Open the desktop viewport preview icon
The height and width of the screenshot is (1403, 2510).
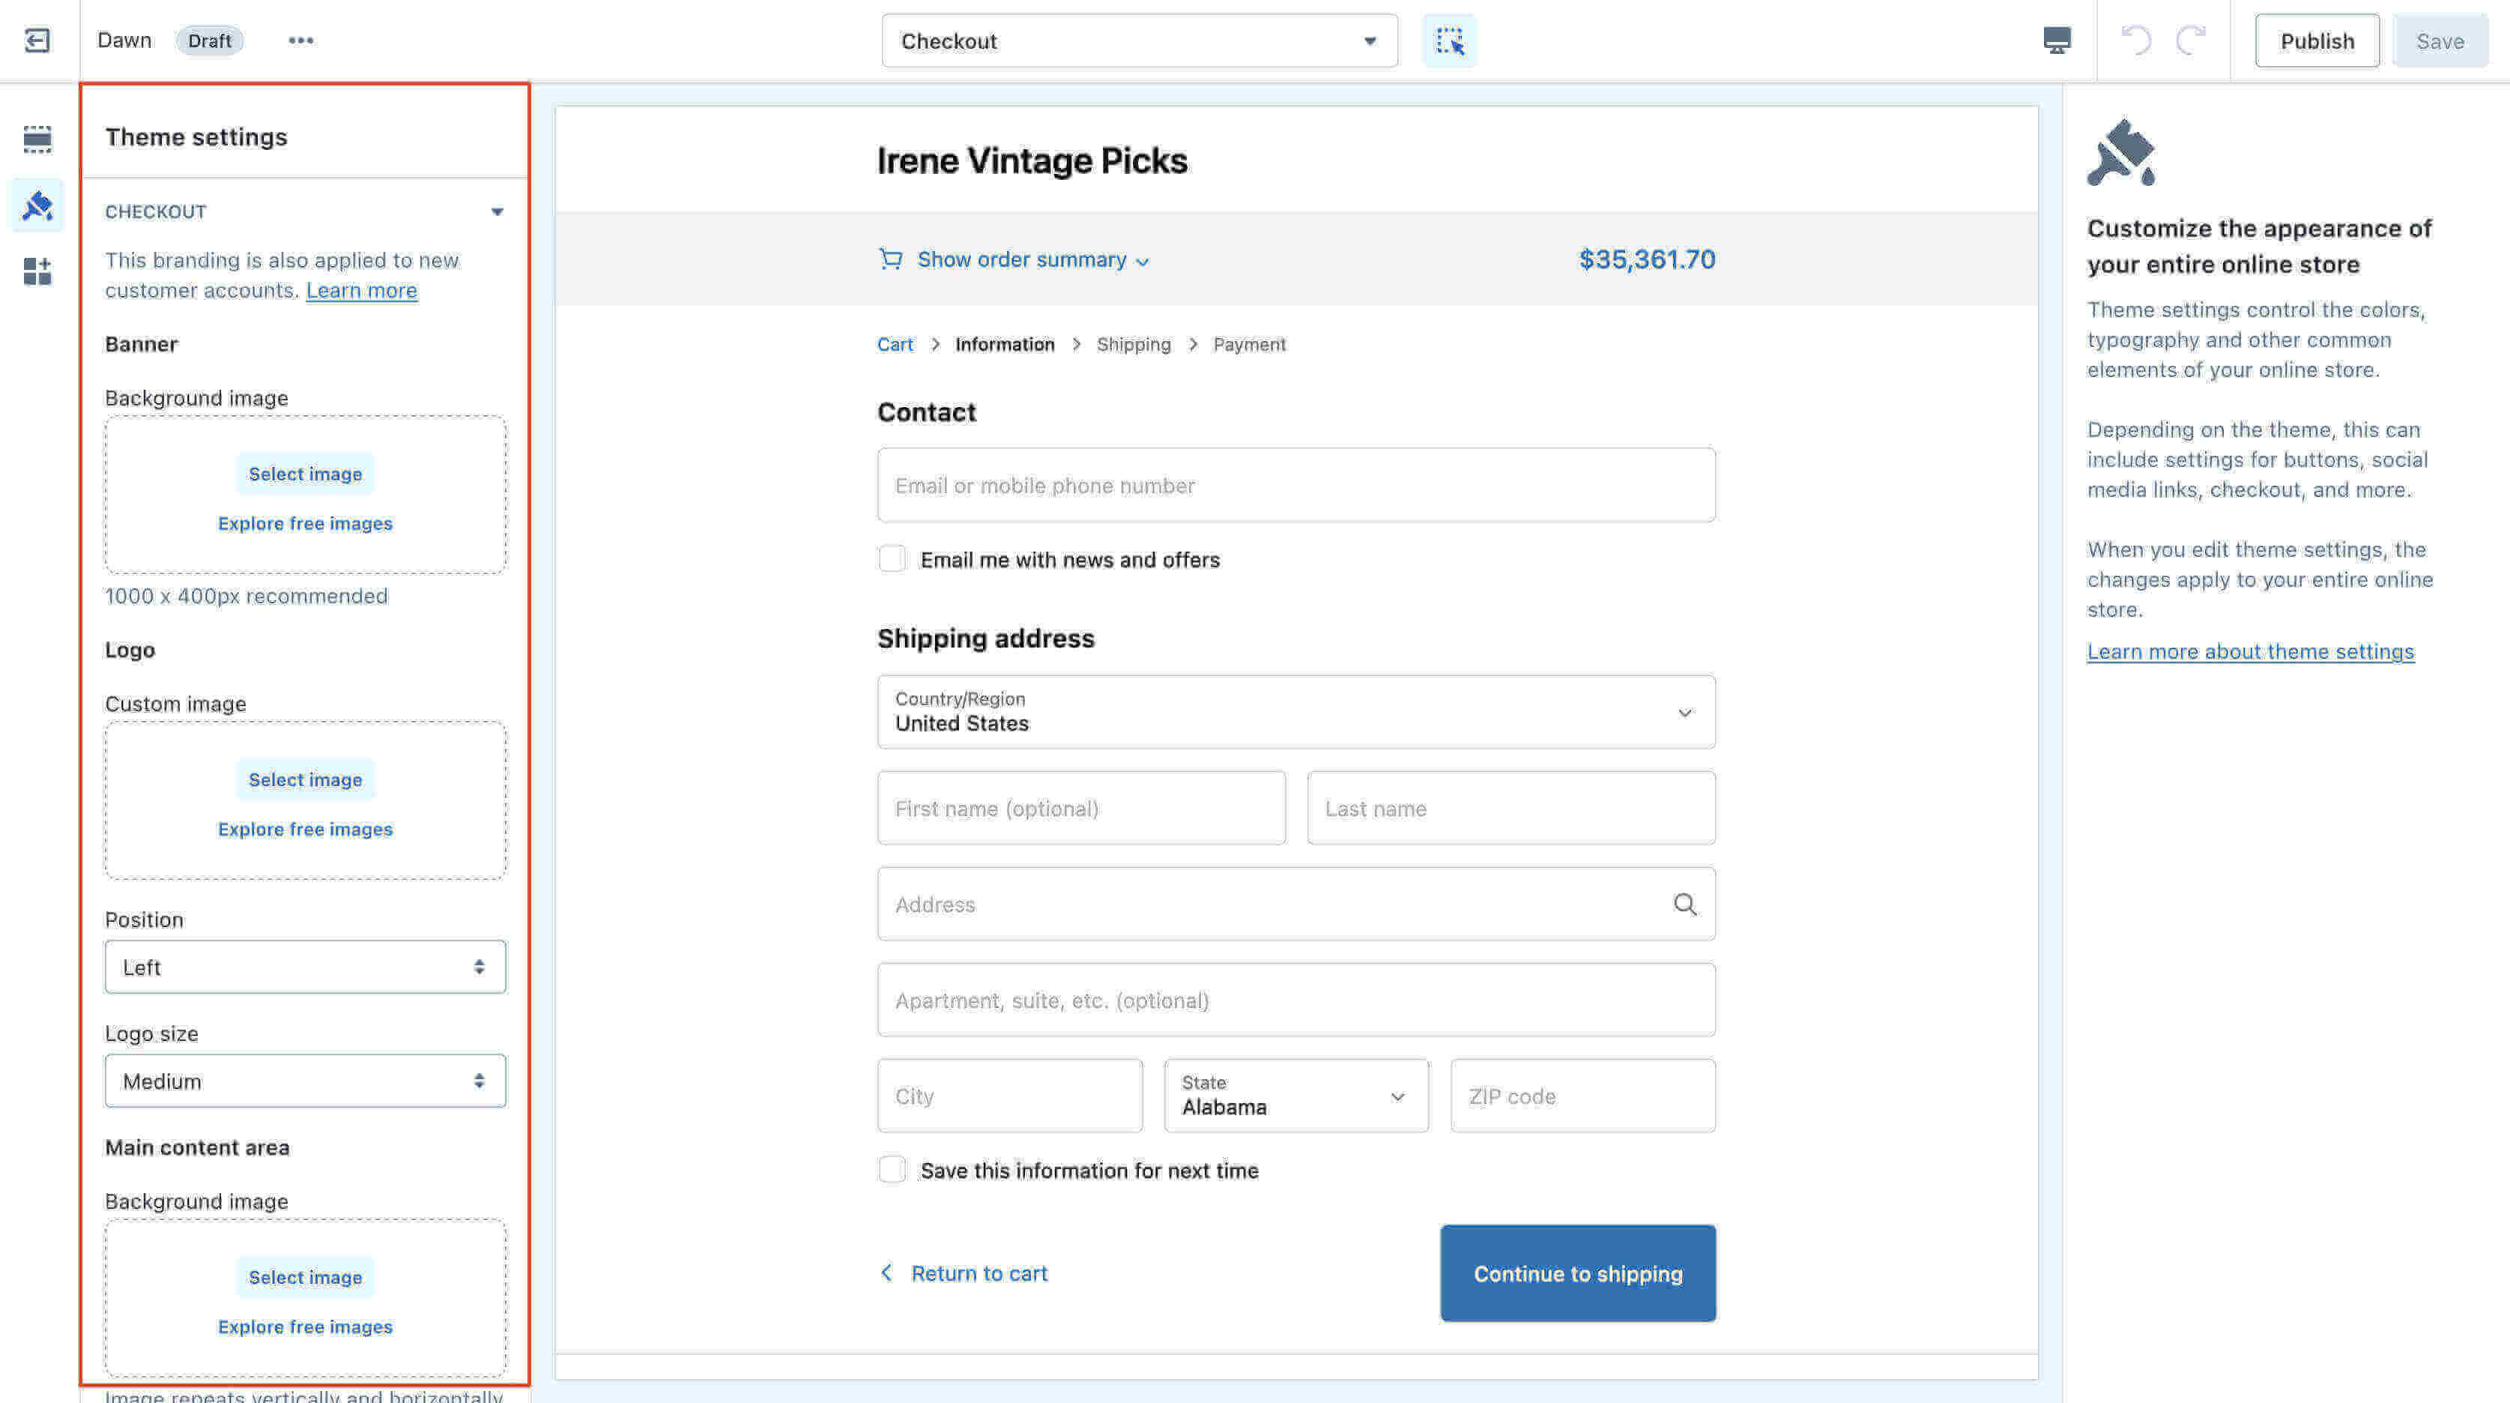tap(2056, 40)
